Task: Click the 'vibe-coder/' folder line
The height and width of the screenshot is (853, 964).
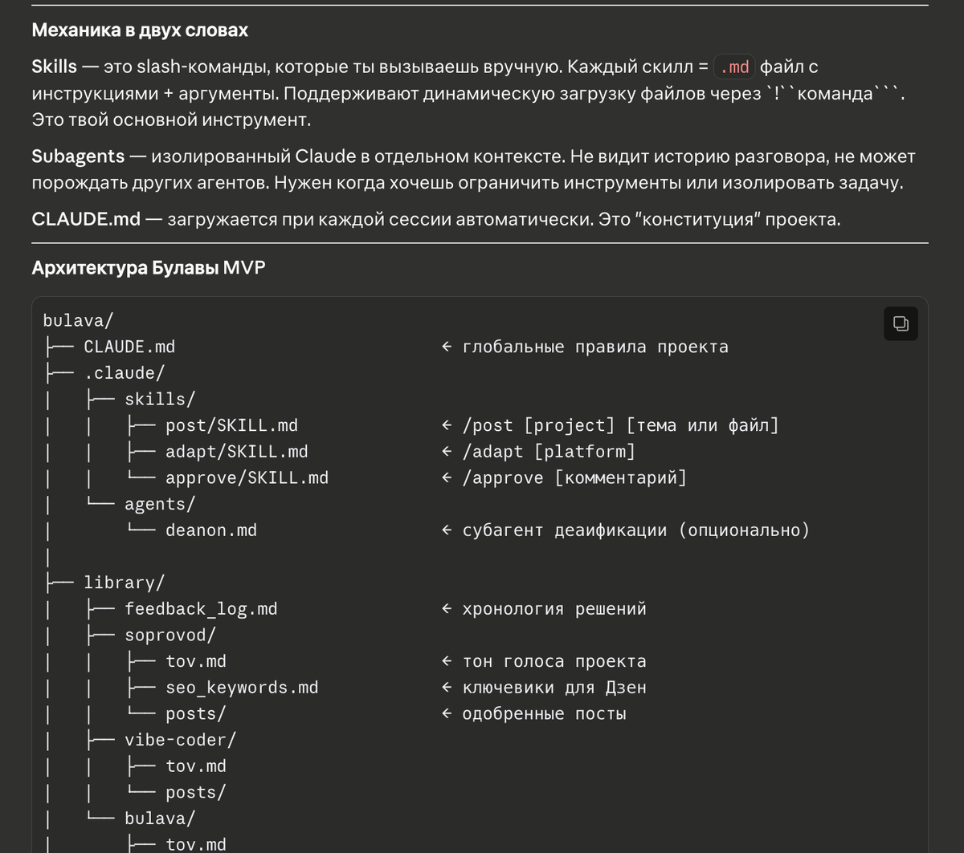Action: (x=180, y=740)
